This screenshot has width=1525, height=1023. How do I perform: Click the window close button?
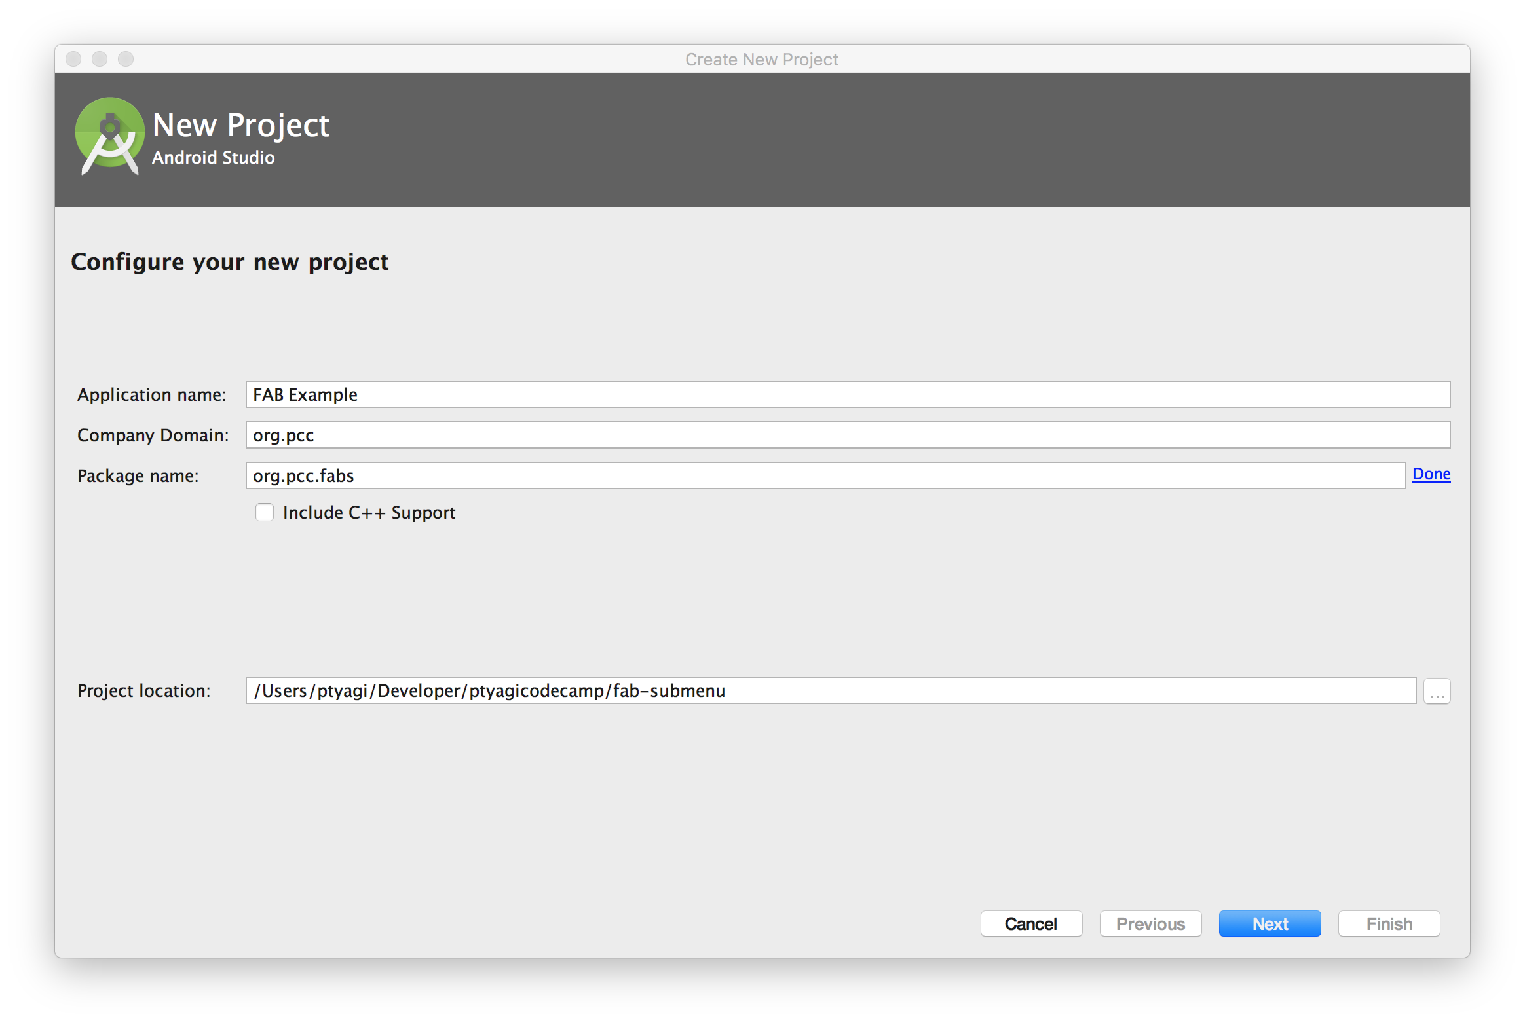pyautogui.click(x=73, y=59)
